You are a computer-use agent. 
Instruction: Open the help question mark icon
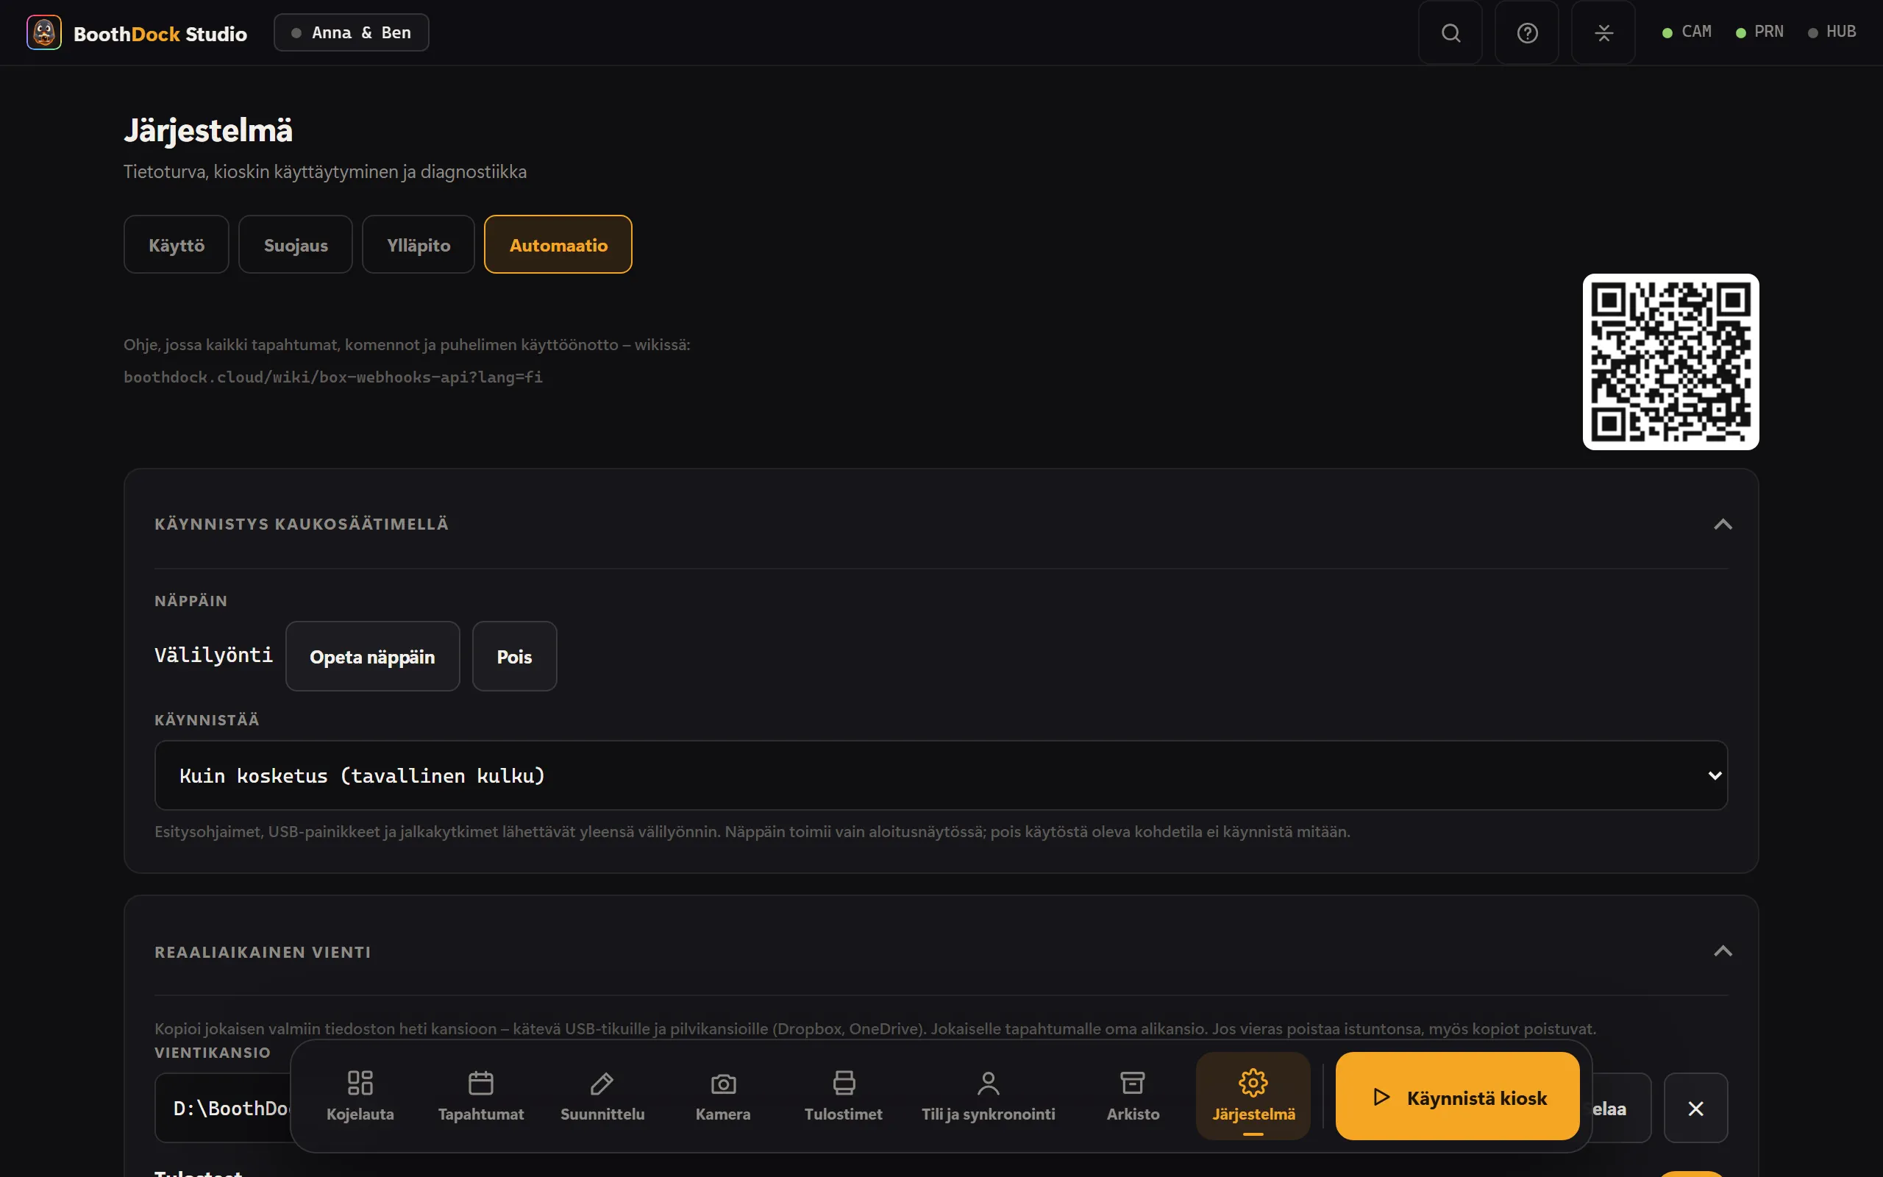pos(1527,32)
